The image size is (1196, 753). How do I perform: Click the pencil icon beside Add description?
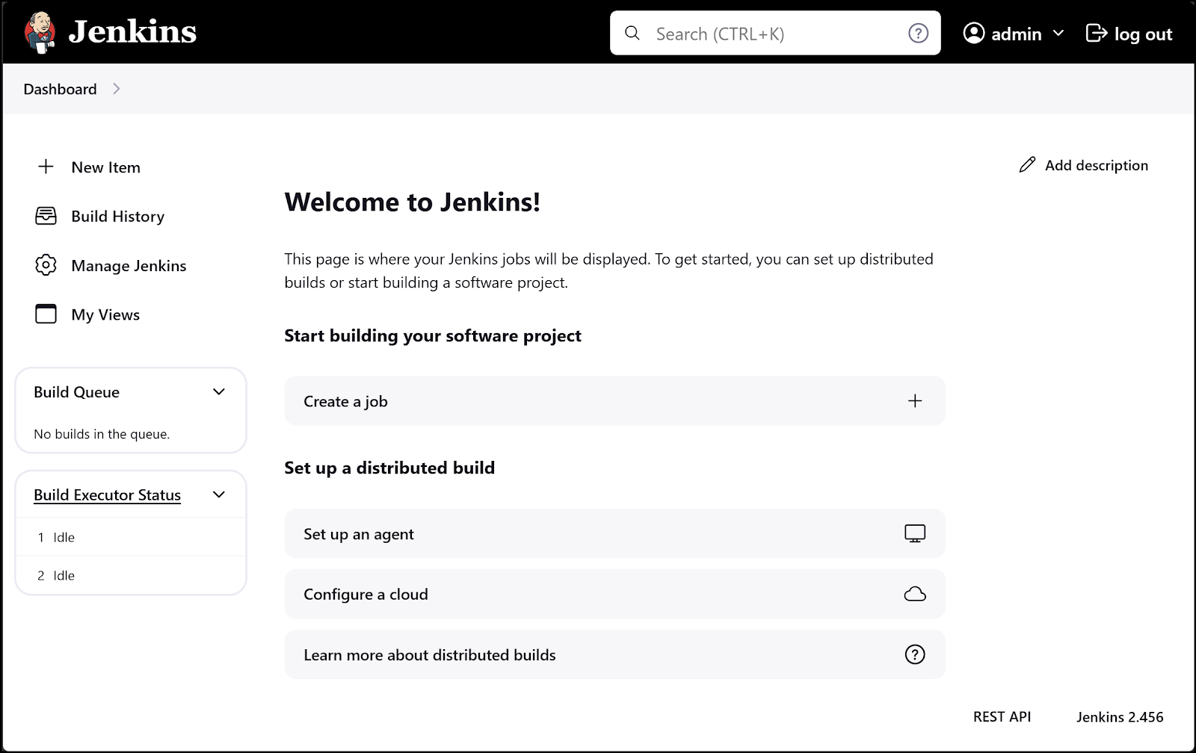coord(1028,165)
